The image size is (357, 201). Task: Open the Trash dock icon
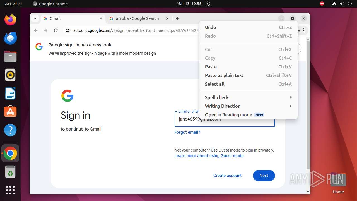coord(10,172)
